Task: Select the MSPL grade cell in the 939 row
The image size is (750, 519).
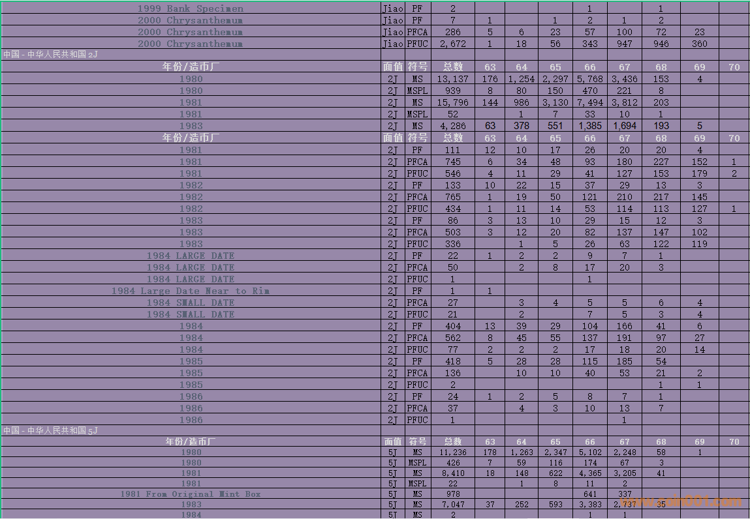Action: click(x=417, y=91)
